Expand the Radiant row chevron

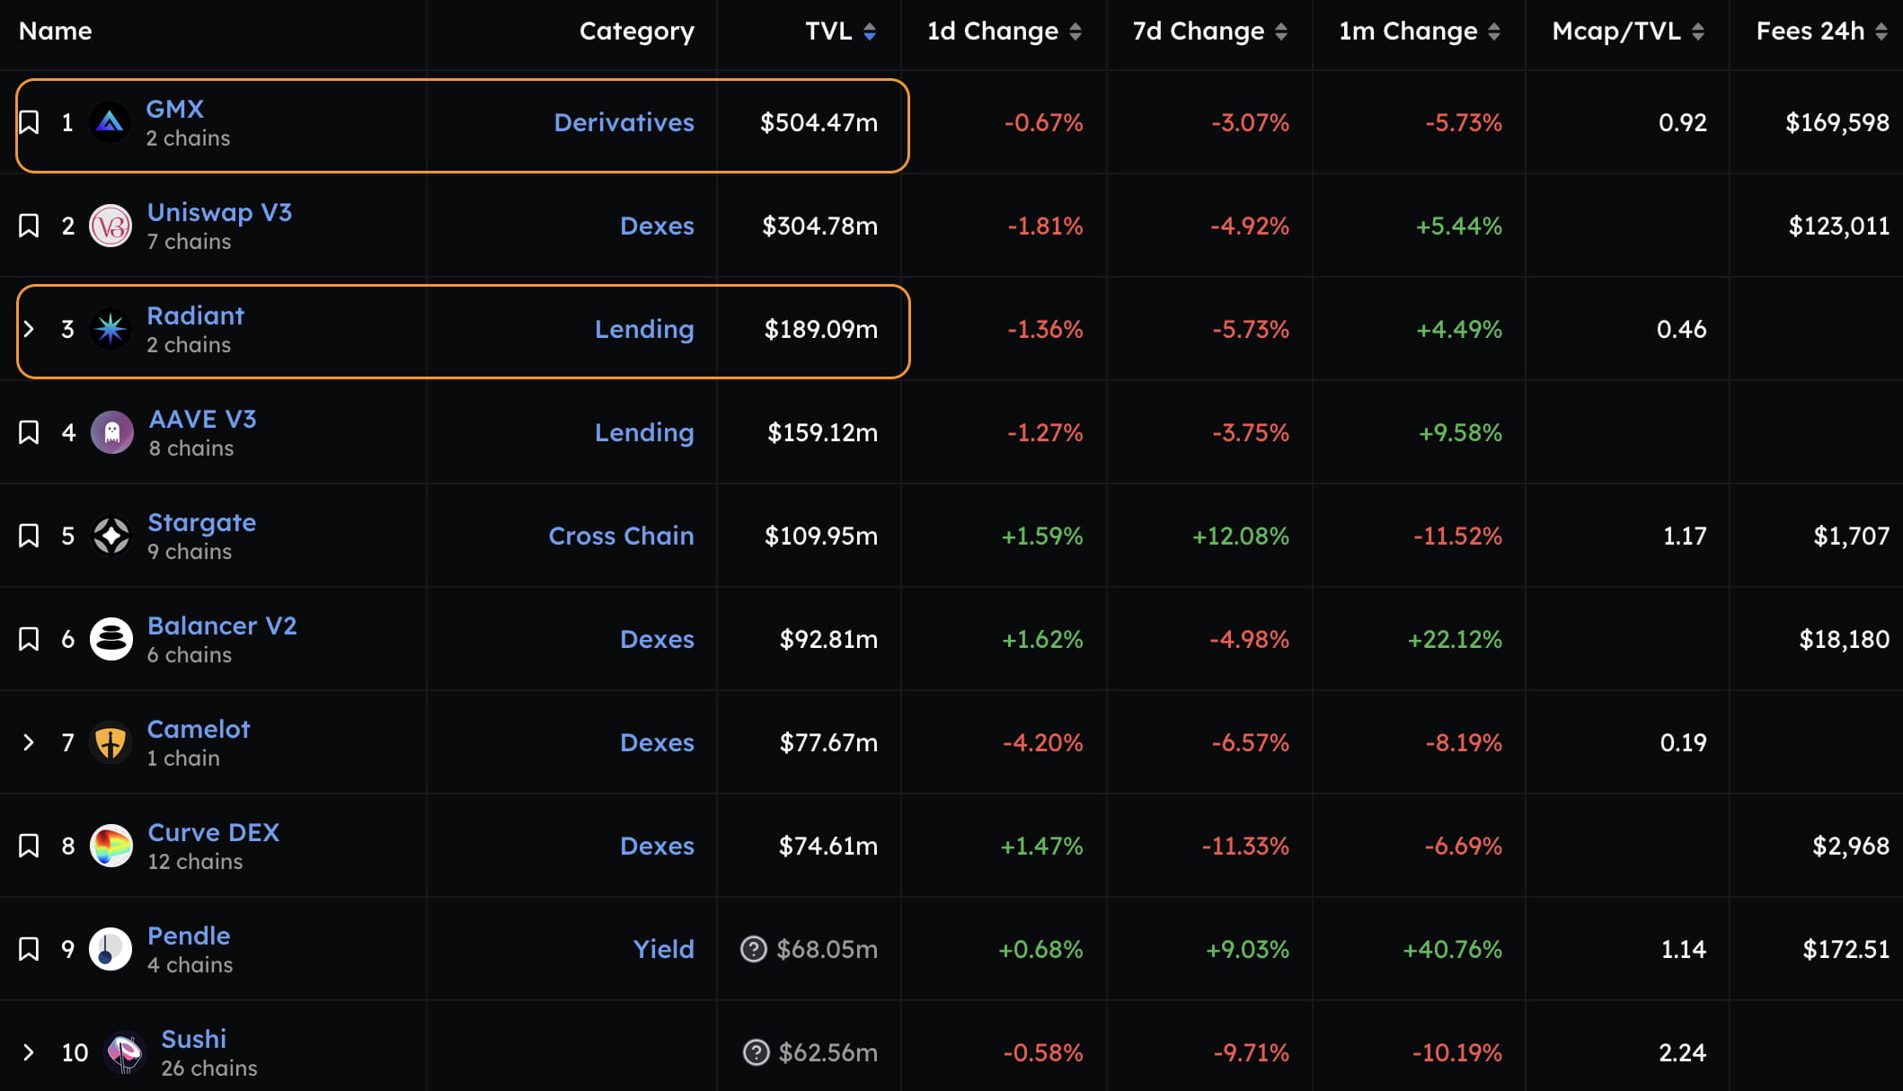pos(29,329)
